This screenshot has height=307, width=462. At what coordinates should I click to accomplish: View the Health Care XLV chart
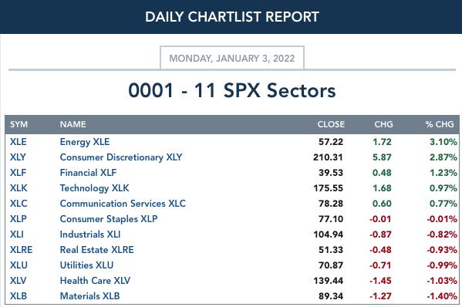[95, 281]
